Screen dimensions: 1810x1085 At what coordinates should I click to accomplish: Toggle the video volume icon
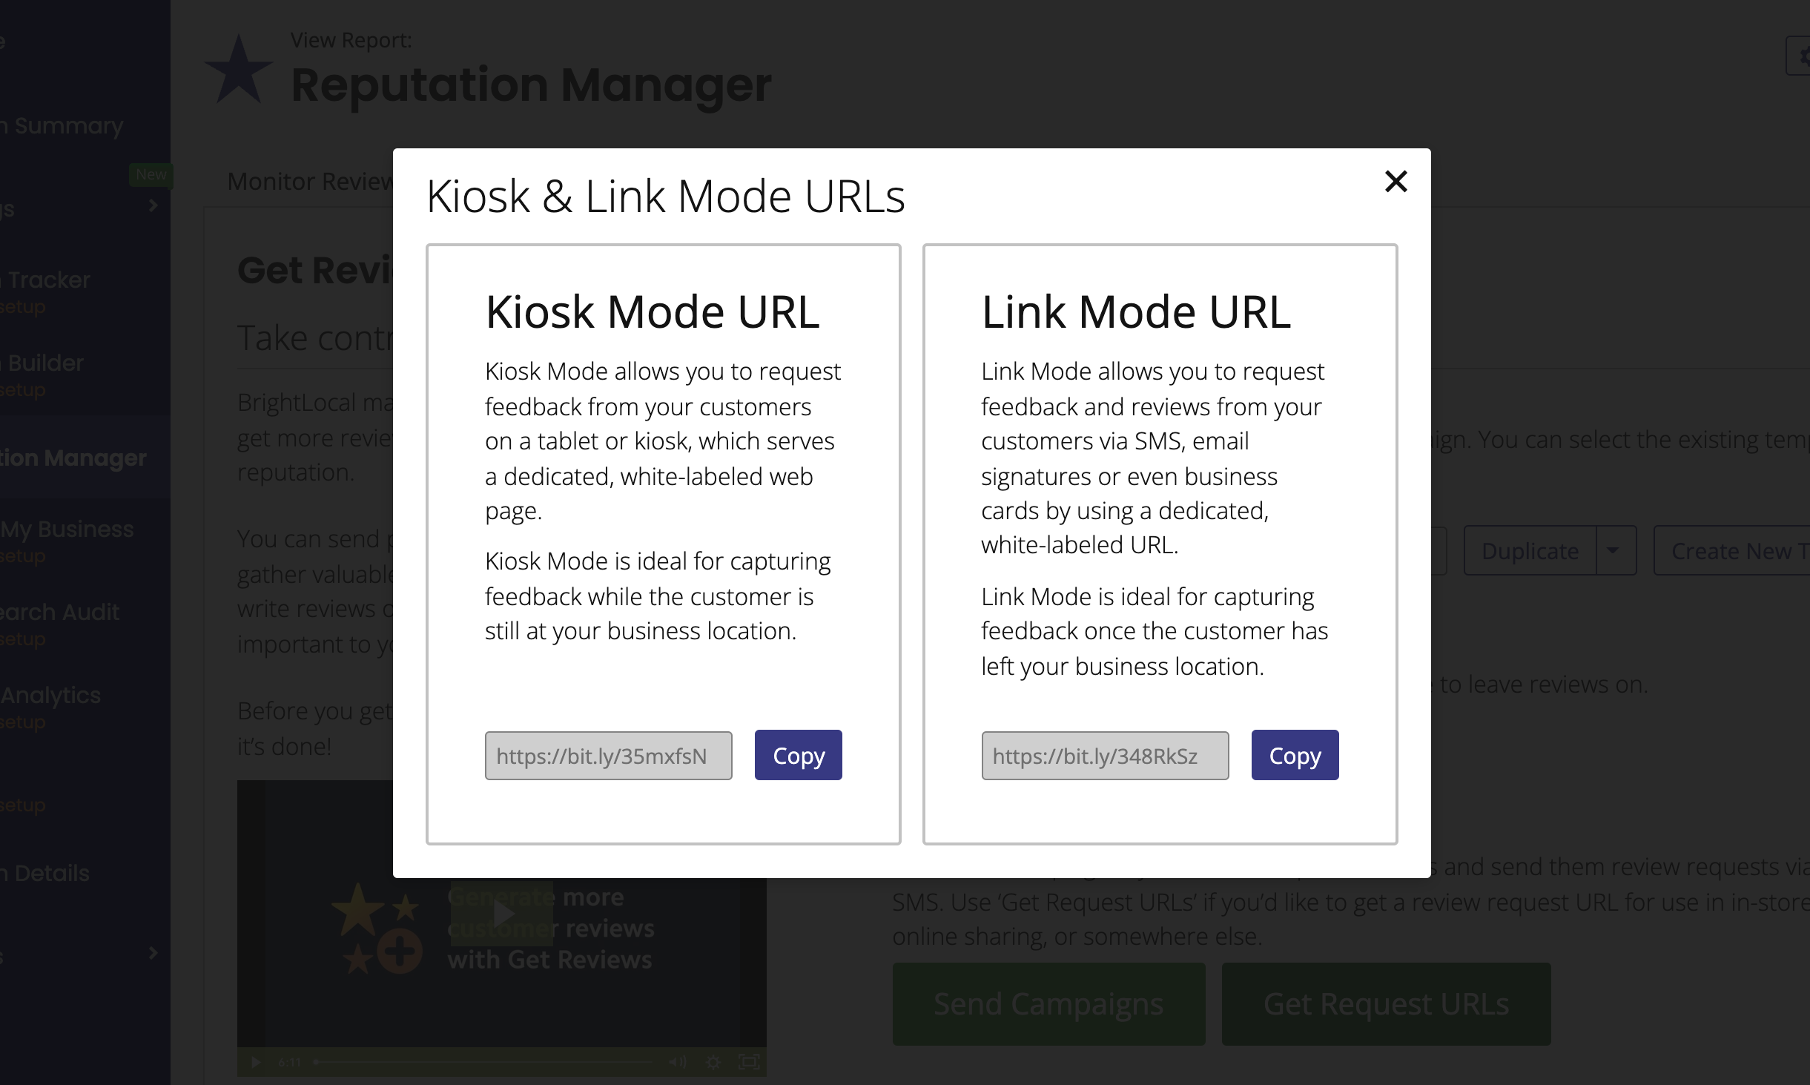click(677, 1062)
